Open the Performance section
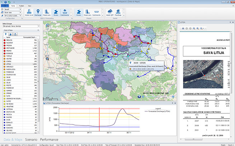 50,139
